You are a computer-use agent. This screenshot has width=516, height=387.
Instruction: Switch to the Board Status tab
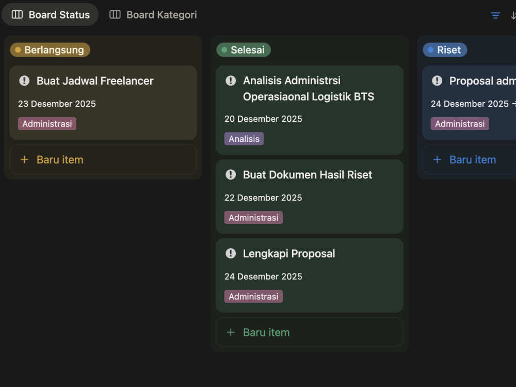(50, 14)
